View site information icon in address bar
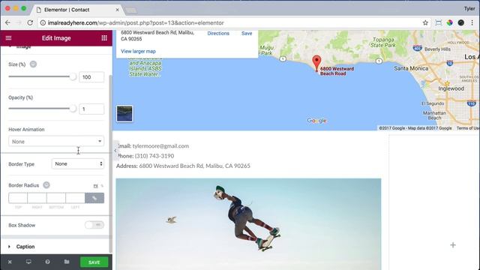The width and height of the screenshot is (480, 270). pos(43,22)
